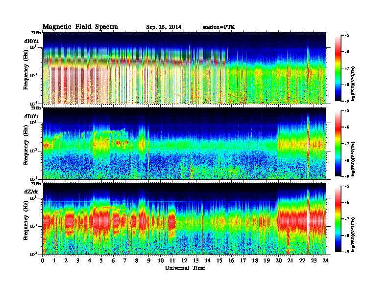Click hour 4 on the time axis
Screen dimensions: 388x299
pyautogui.click(x=90, y=260)
